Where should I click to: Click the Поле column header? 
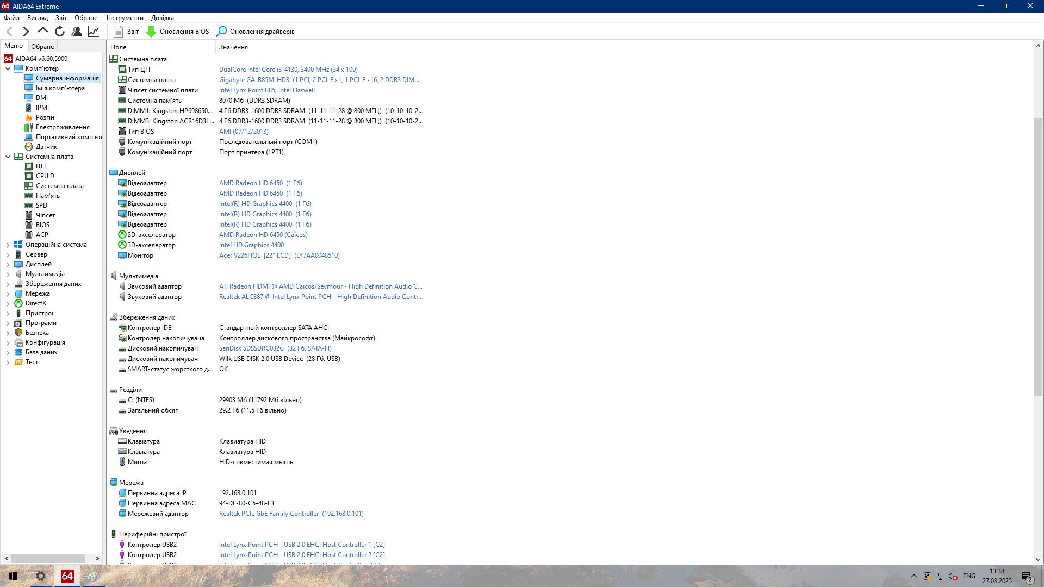click(x=161, y=47)
